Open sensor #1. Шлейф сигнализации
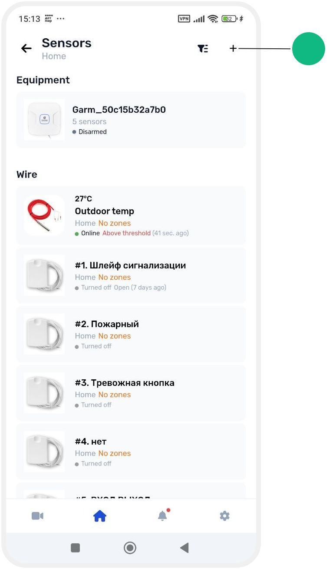336x569 pixels. click(x=131, y=275)
